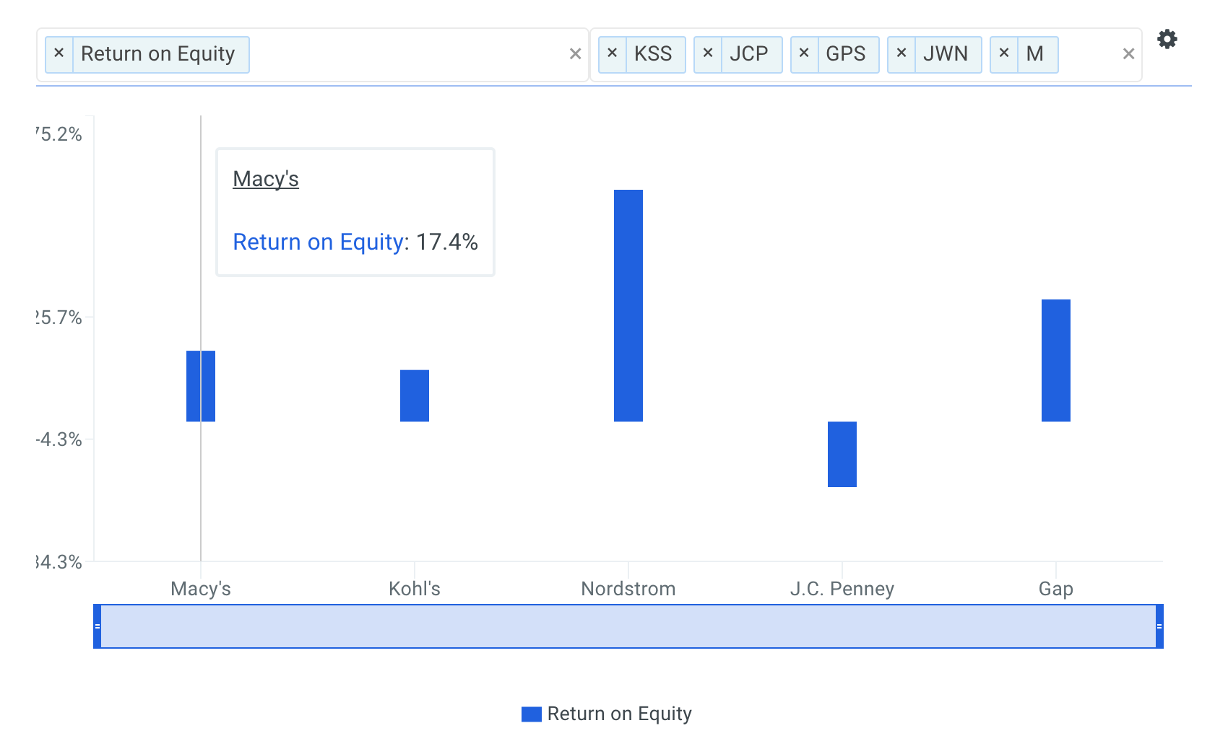Viewport: 1228px width, 749px height.
Task: Click the Kohl's bar in the chart
Action: tap(415, 395)
